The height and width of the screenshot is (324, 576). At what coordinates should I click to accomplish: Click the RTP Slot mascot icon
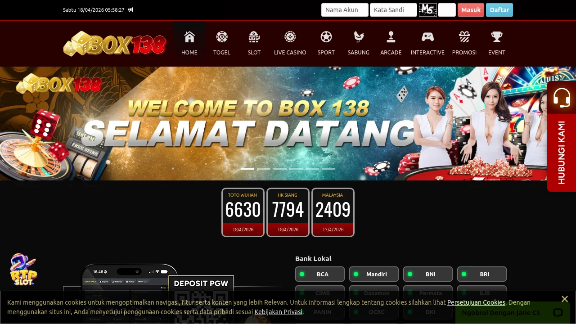[x=23, y=270]
